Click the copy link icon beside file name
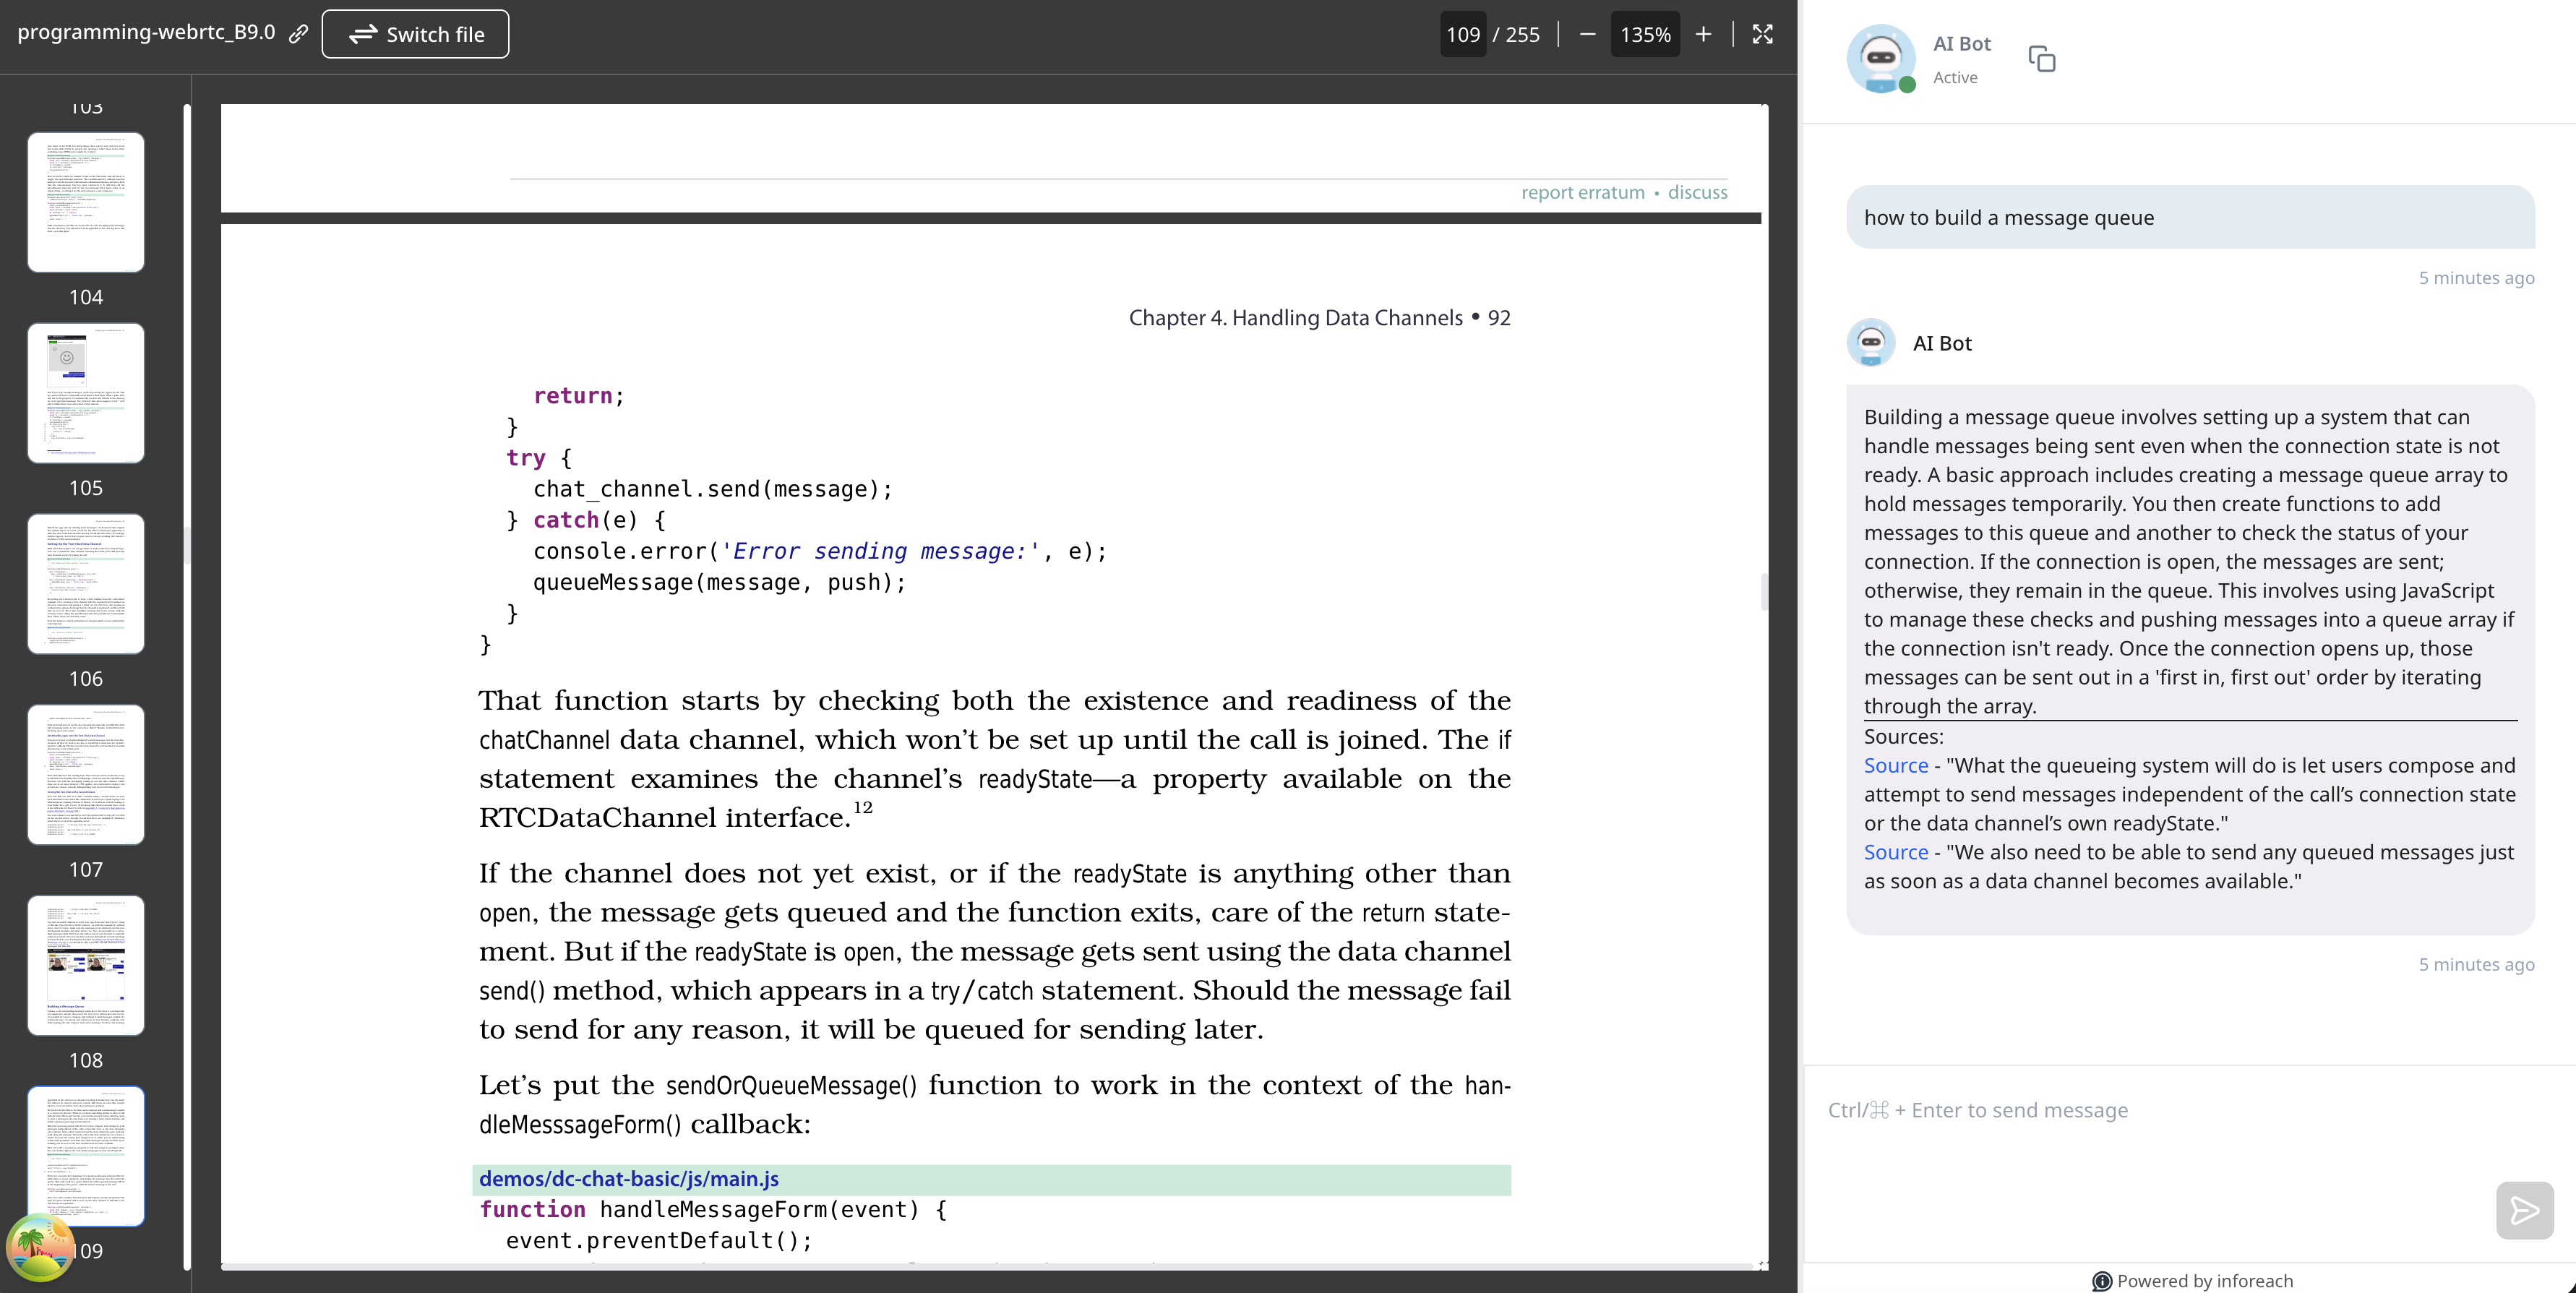The height and width of the screenshot is (1293, 2576). coord(298,34)
